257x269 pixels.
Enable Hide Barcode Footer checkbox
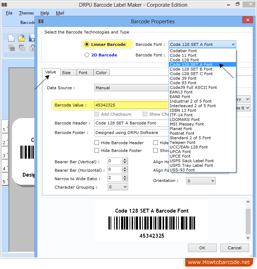click(x=96, y=151)
